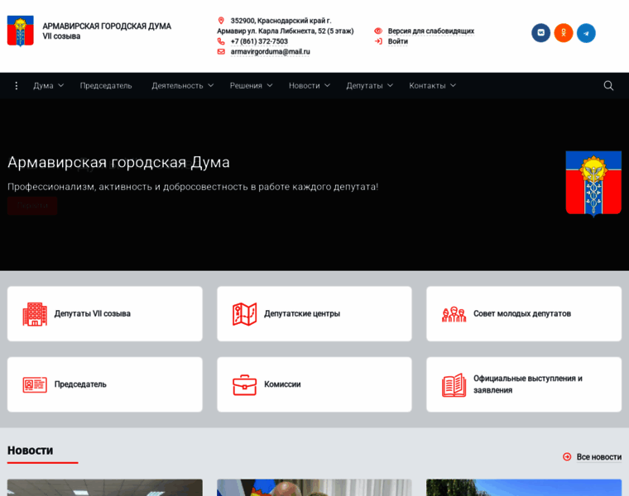Image resolution: width=629 pixels, height=496 pixels.
Task: Click the Войти login link
Action: click(397, 41)
